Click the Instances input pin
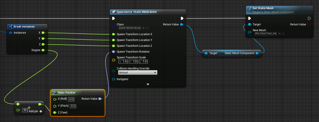Screen dimensions: 319x122 pyautogui.click(x=11, y=33)
